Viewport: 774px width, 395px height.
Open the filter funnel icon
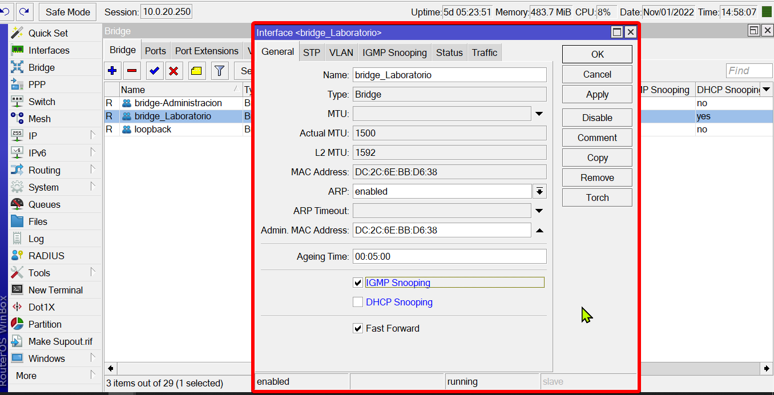pos(219,71)
